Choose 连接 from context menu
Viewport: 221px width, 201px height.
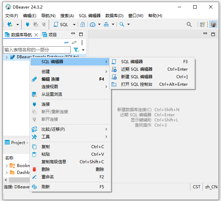click(x=70, y=104)
